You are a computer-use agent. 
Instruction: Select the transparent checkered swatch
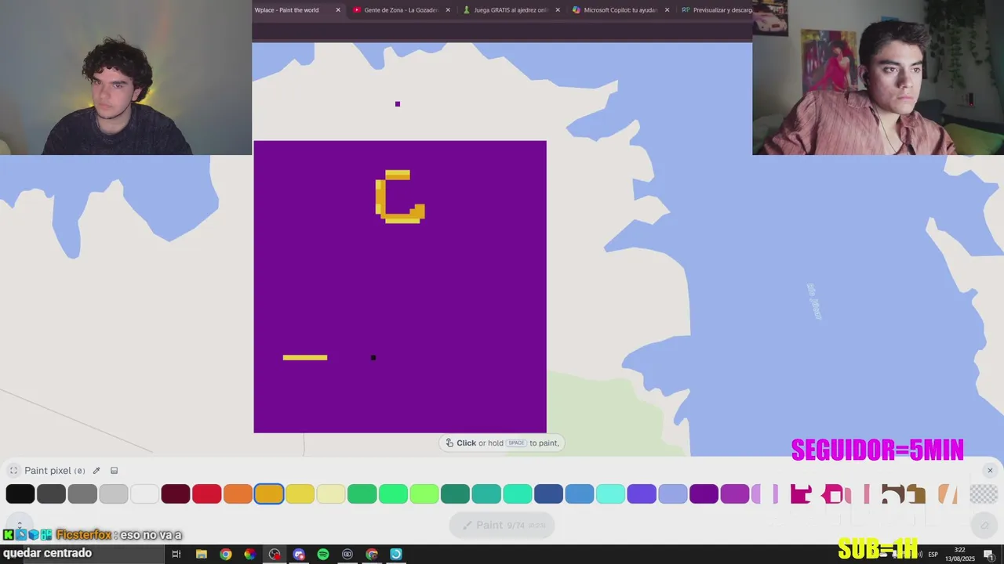pyautogui.click(x=984, y=493)
